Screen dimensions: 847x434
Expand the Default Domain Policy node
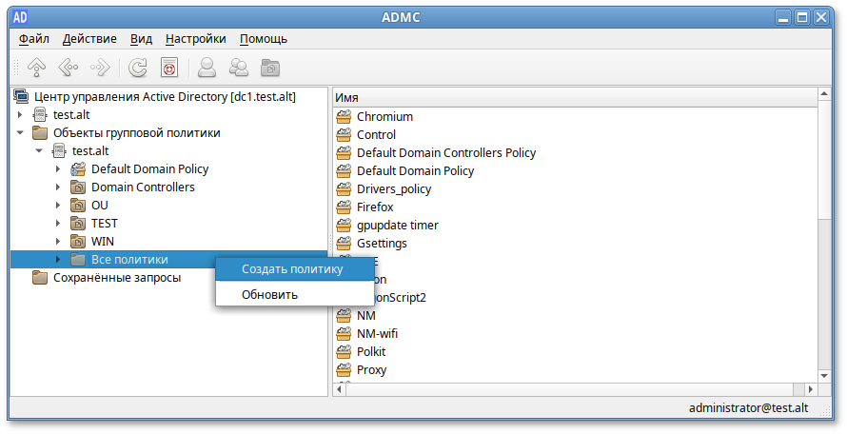(58, 169)
